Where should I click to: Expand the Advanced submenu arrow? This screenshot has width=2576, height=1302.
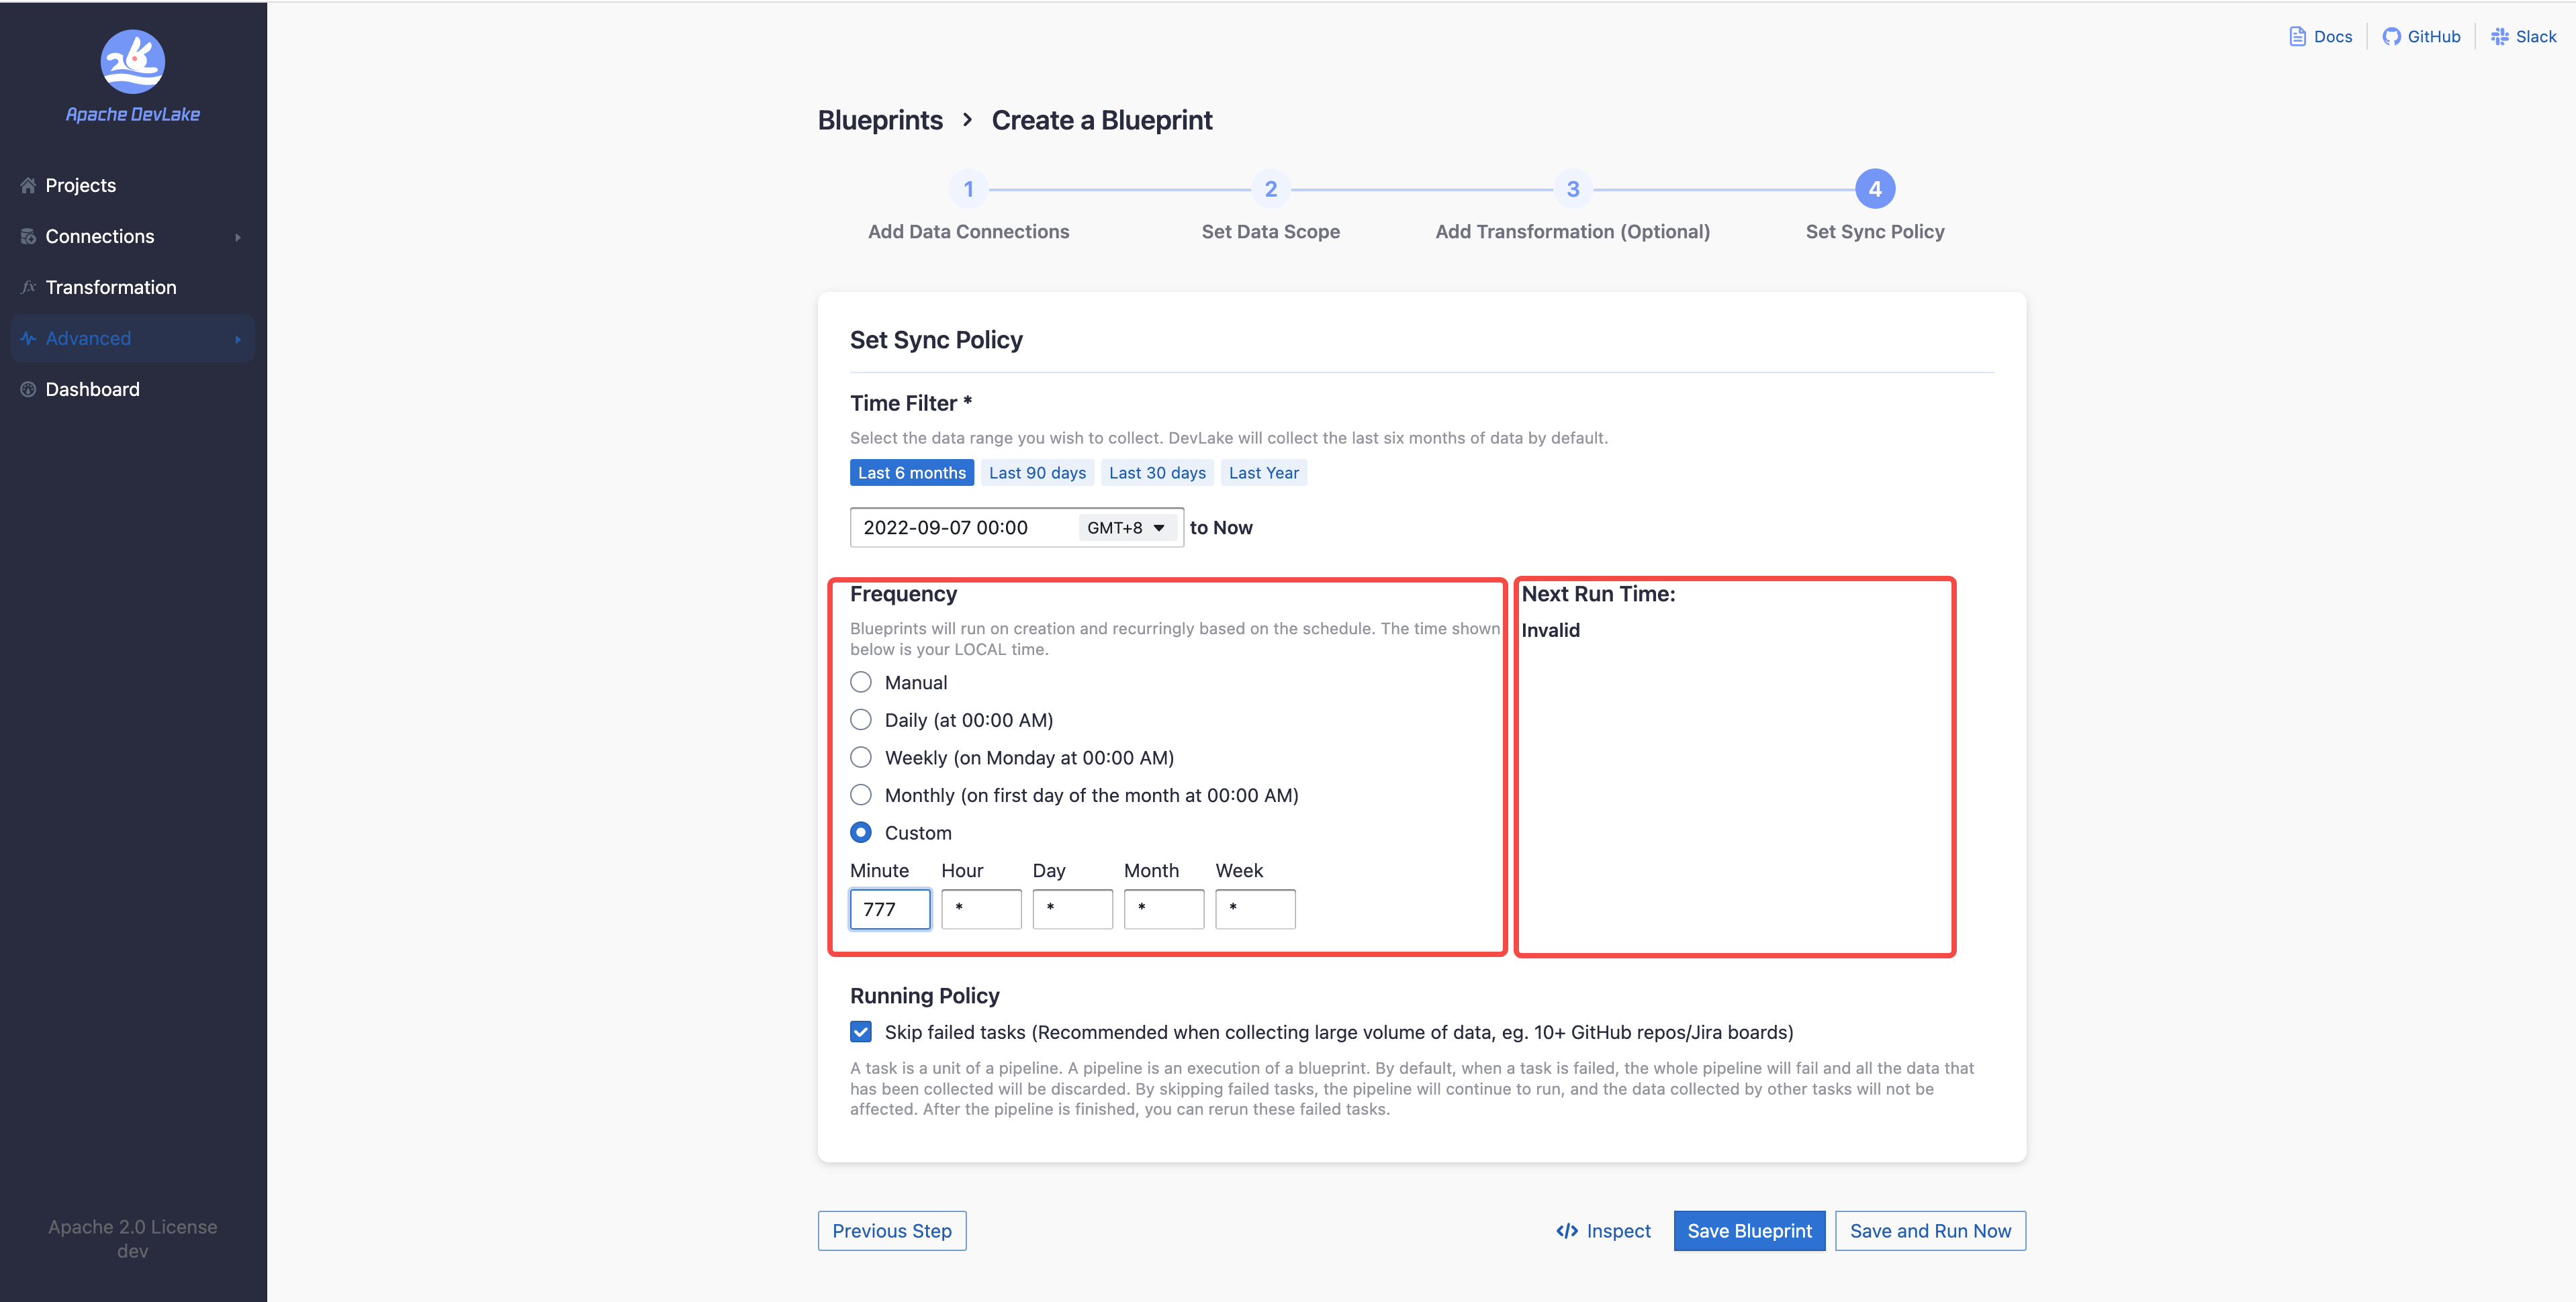tap(238, 340)
